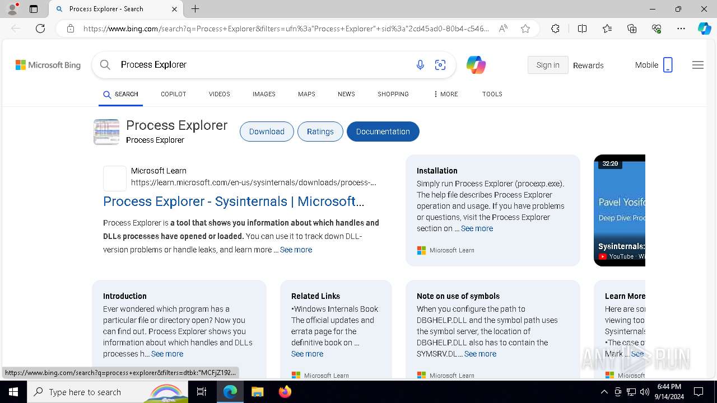
Task: Expand Introduction card See more
Action: 167,354
